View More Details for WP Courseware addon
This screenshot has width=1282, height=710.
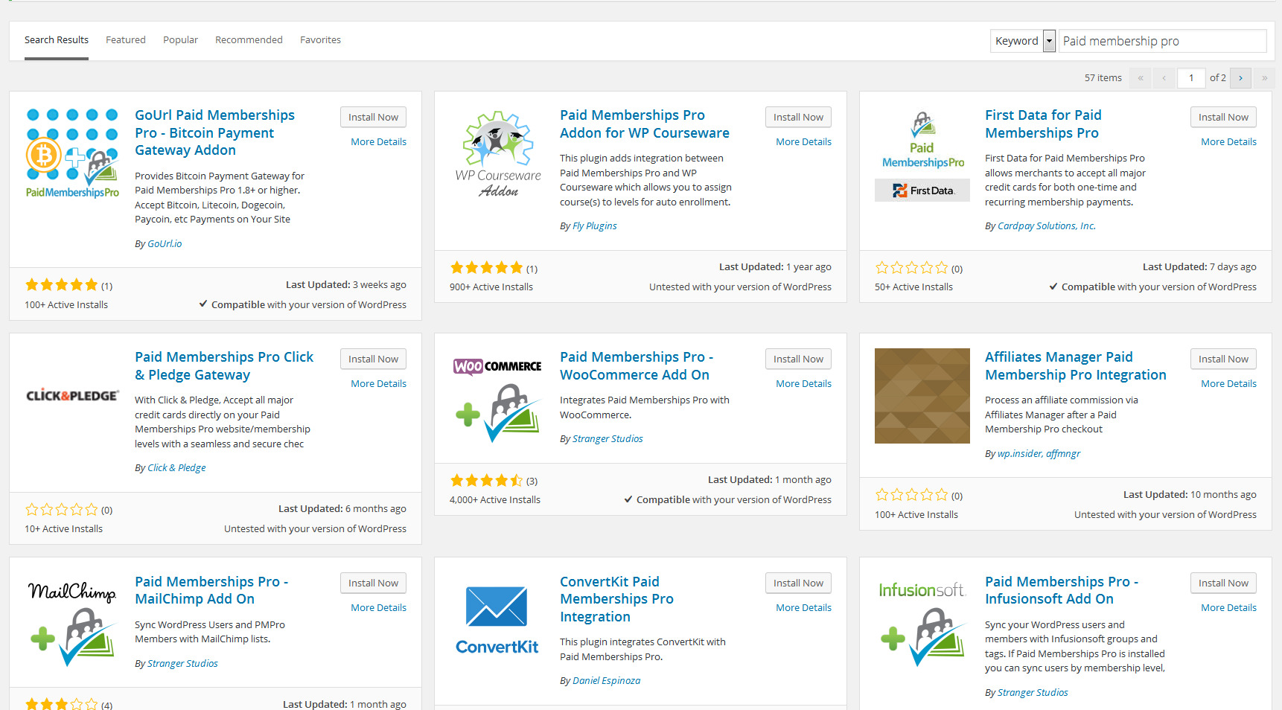coord(803,141)
